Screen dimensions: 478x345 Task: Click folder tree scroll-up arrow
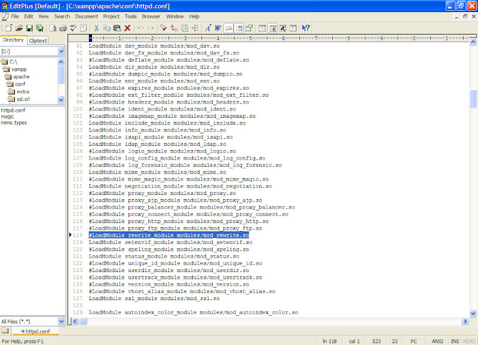[61, 62]
